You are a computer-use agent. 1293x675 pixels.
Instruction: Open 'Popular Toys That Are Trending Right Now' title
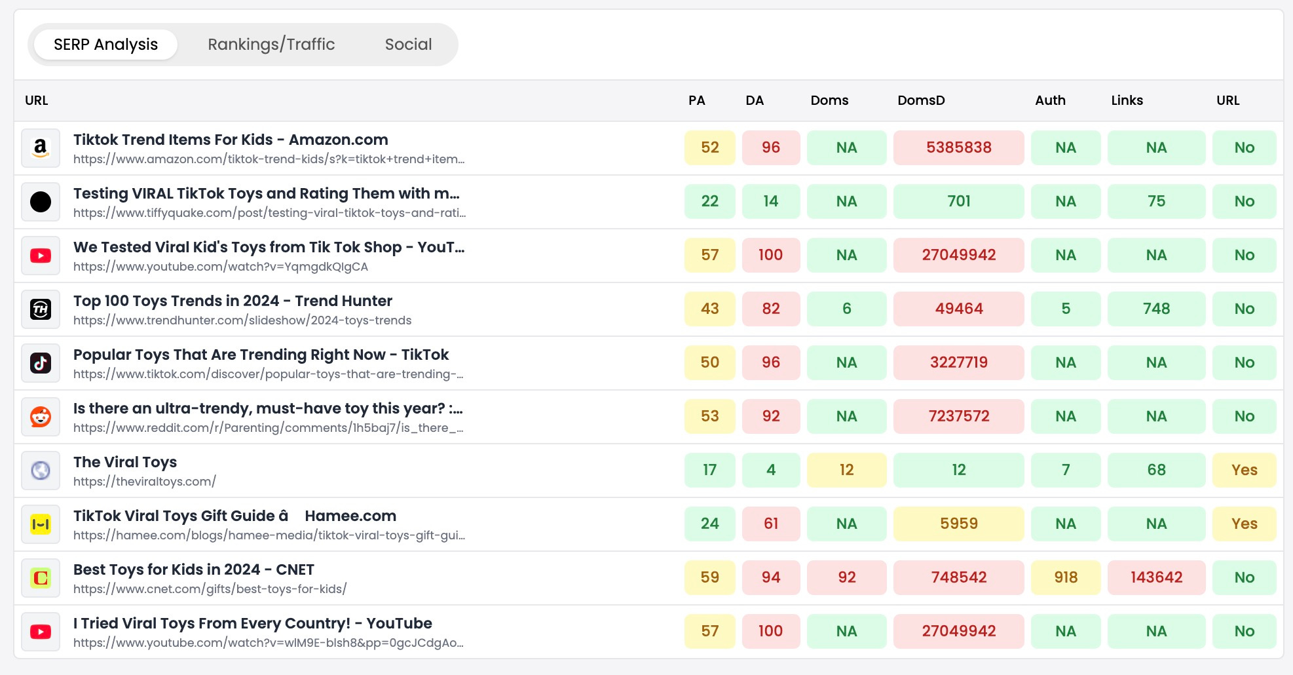(261, 355)
